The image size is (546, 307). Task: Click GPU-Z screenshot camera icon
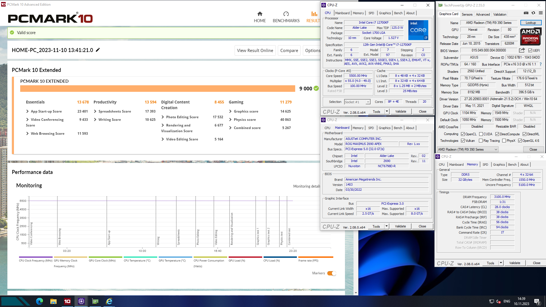pyautogui.click(x=526, y=13)
